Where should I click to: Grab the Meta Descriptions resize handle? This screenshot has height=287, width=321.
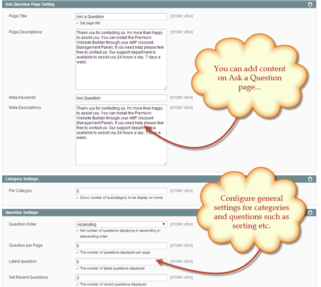coord(165,164)
